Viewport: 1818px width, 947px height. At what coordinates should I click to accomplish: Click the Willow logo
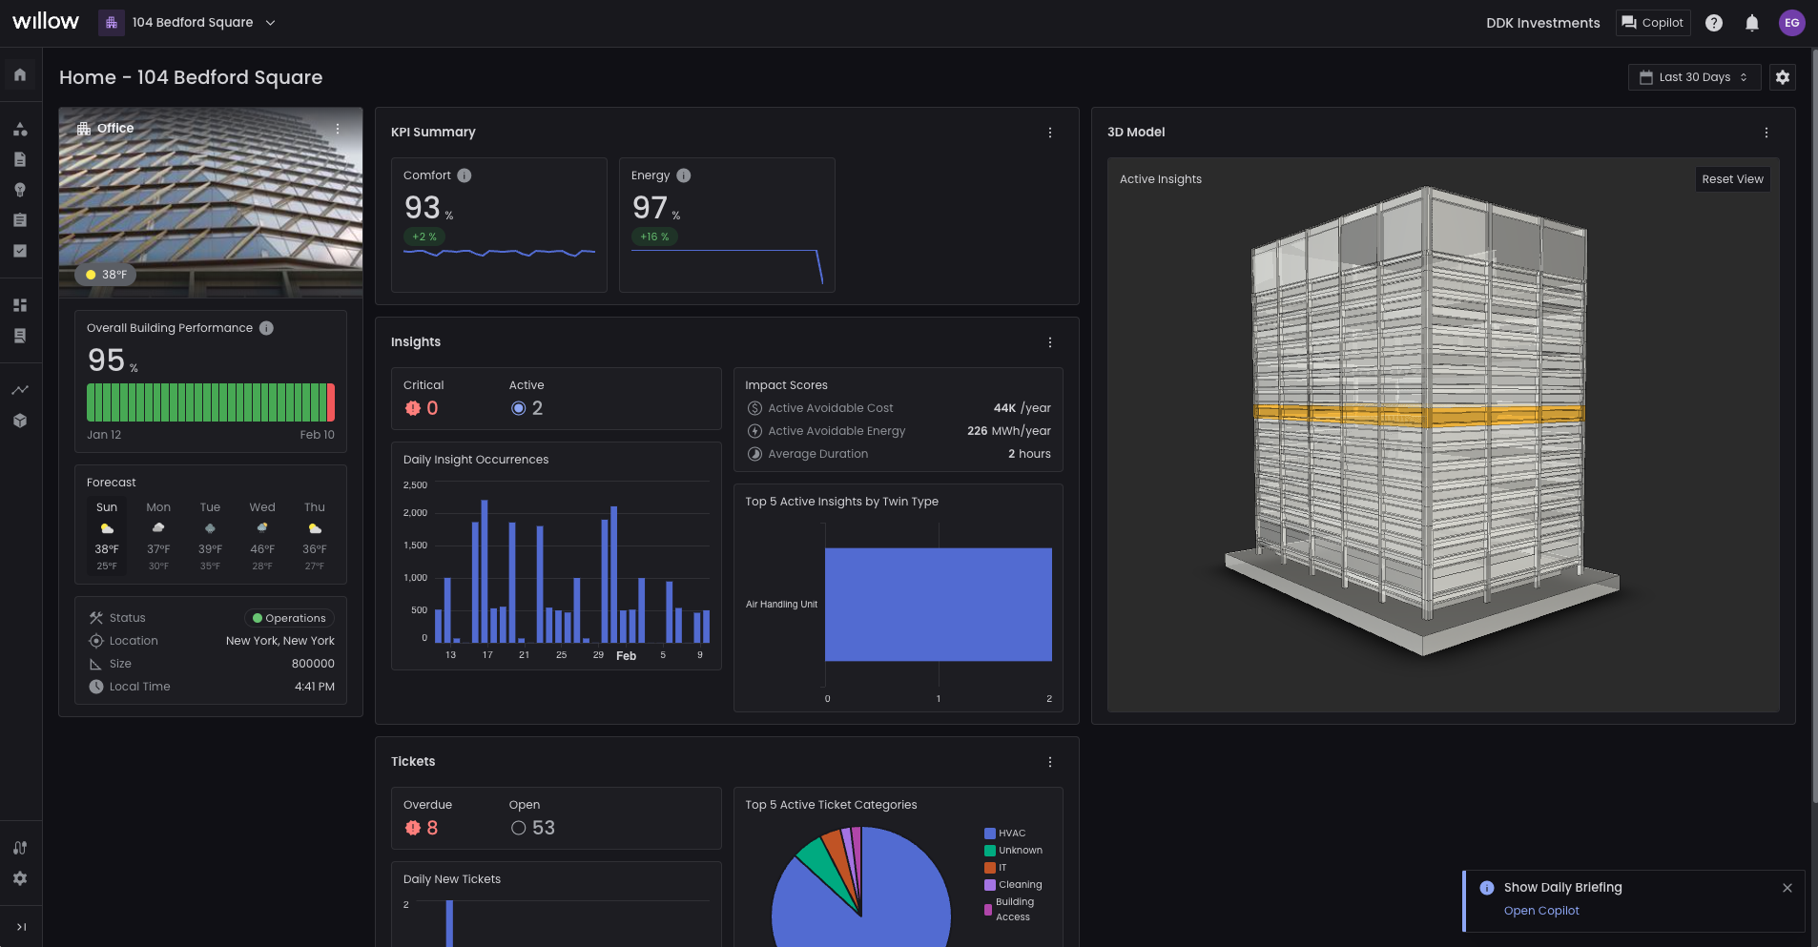(x=46, y=21)
